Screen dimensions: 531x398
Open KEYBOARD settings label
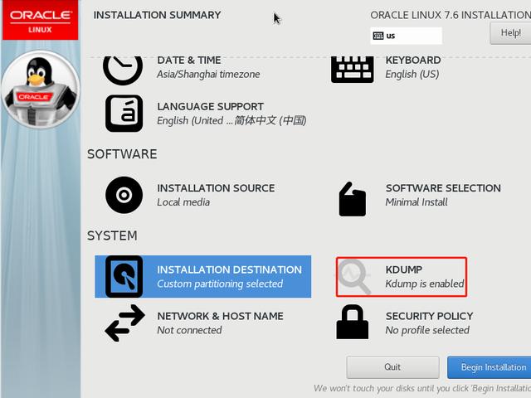point(413,61)
